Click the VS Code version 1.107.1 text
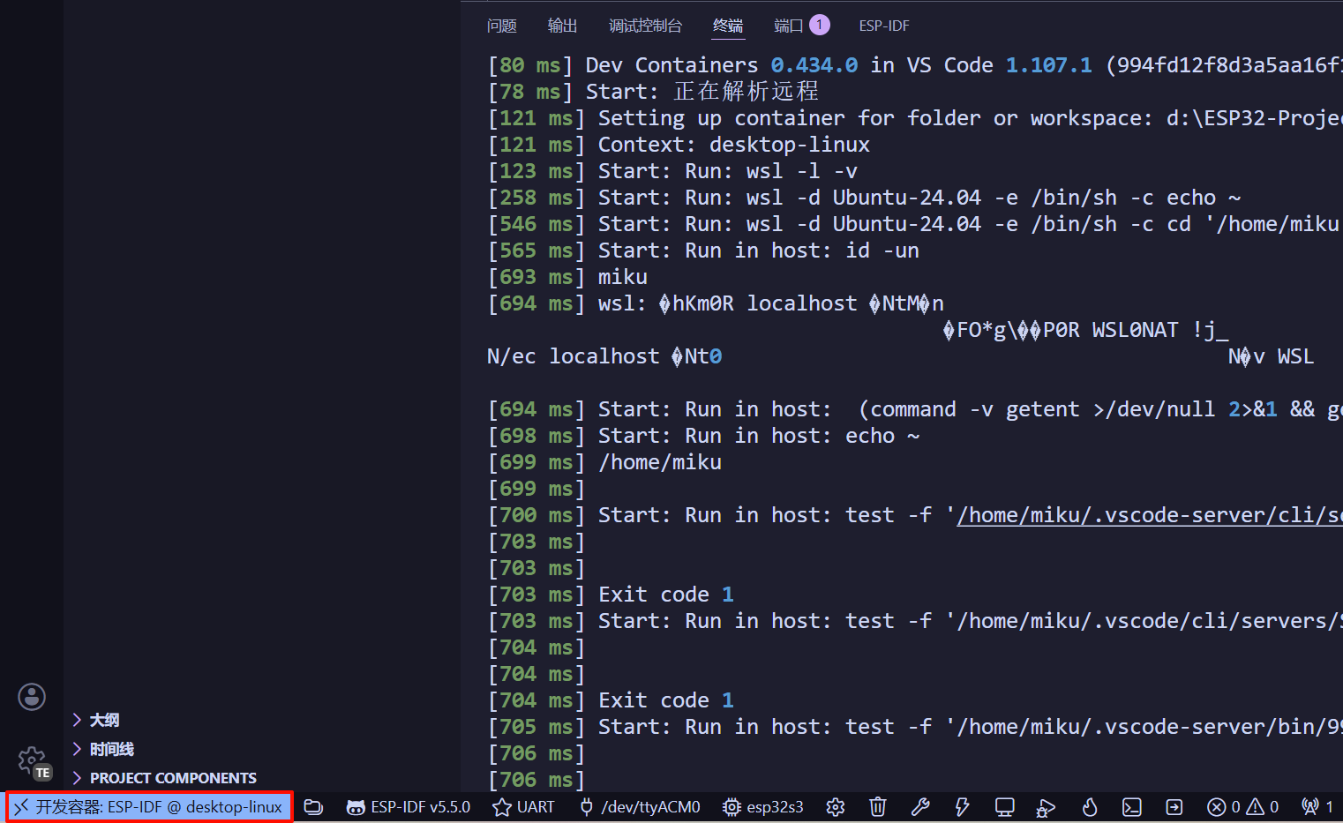1343x823 pixels. click(1049, 65)
